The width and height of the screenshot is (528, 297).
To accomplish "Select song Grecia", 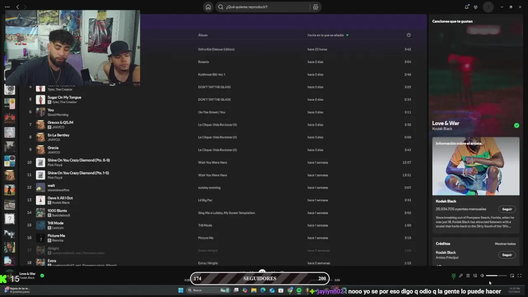I will [x=53, y=148].
